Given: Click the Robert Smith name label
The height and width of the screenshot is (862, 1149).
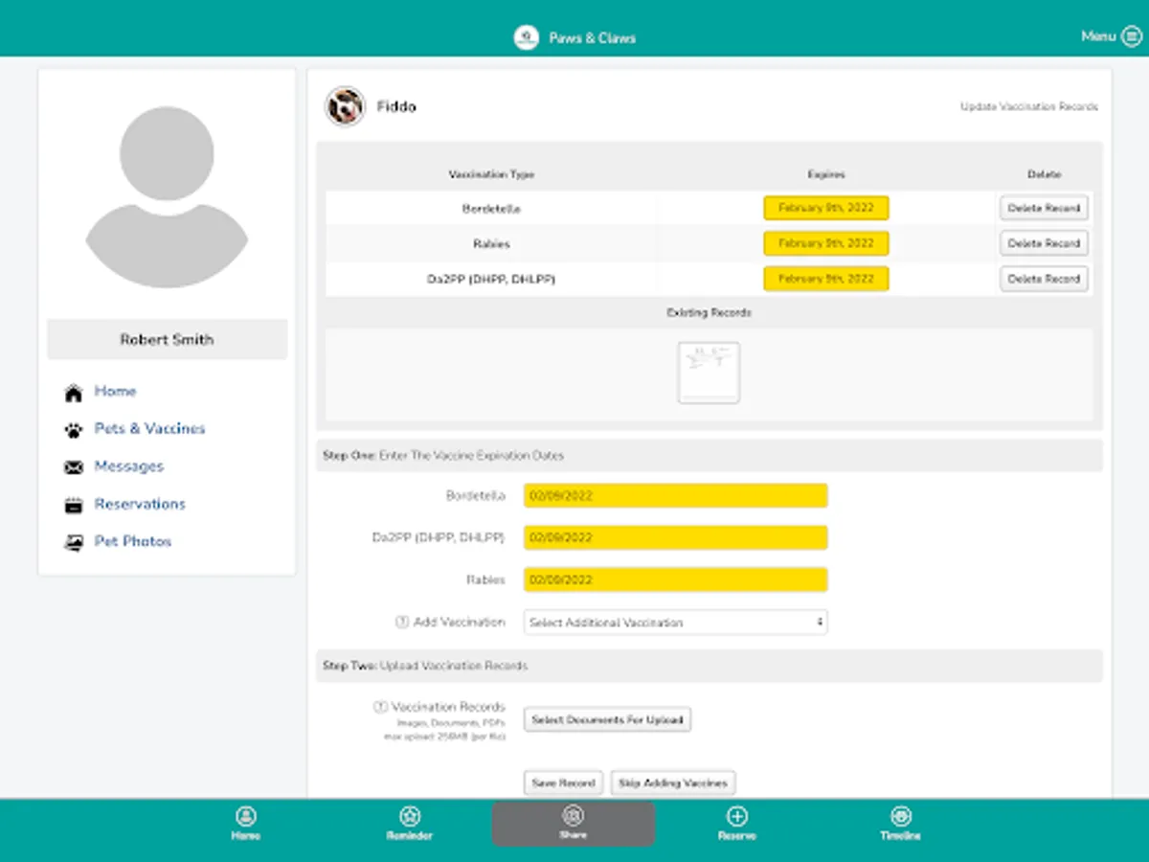Looking at the screenshot, I should tap(167, 339).
